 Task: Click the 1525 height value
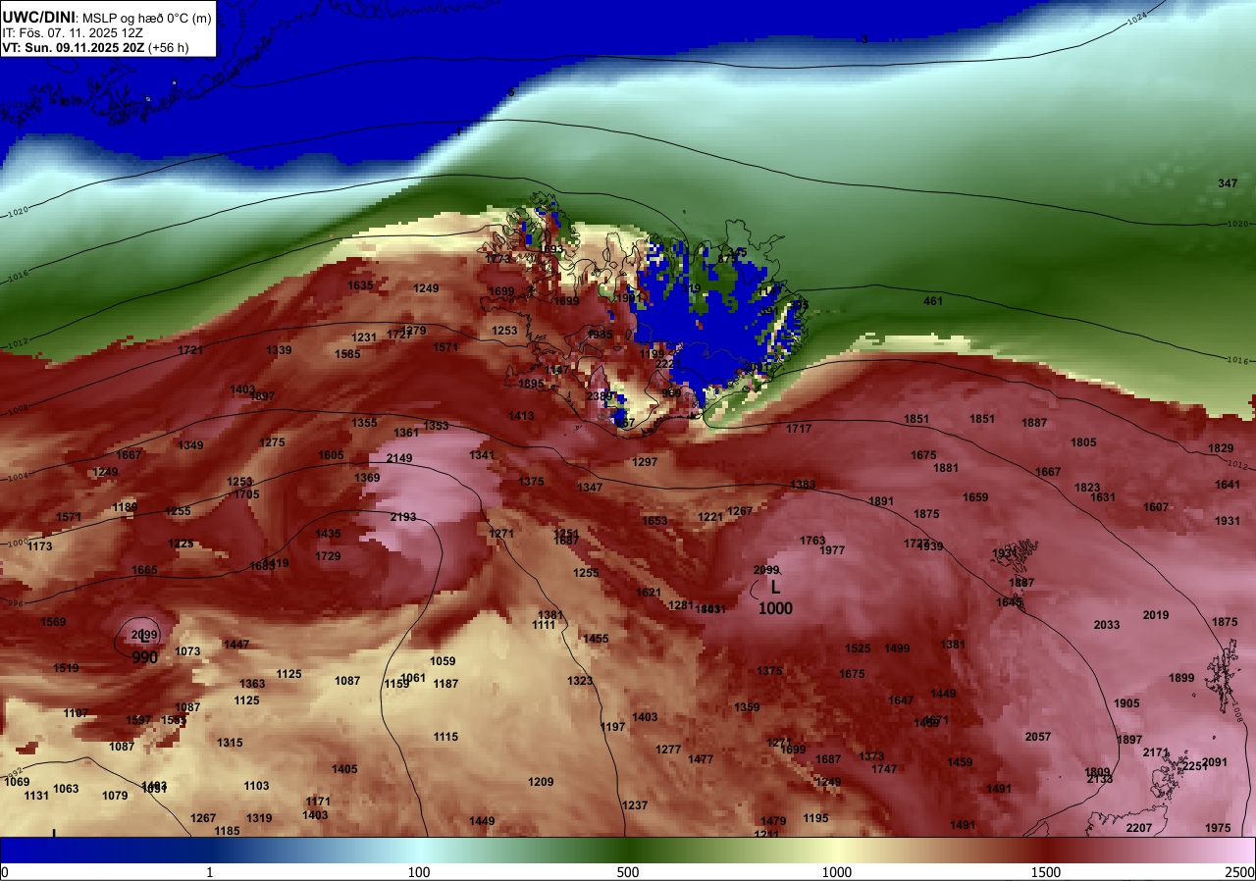pos(858,648)
